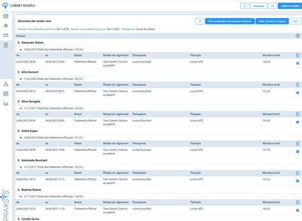Viewport: 302px width, 221px height.
Task: Uncheck Aline Namgalis appointment checkbox
Action: tap(297, 122)
